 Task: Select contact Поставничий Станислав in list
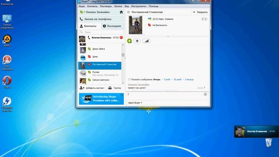click(100, 65)
